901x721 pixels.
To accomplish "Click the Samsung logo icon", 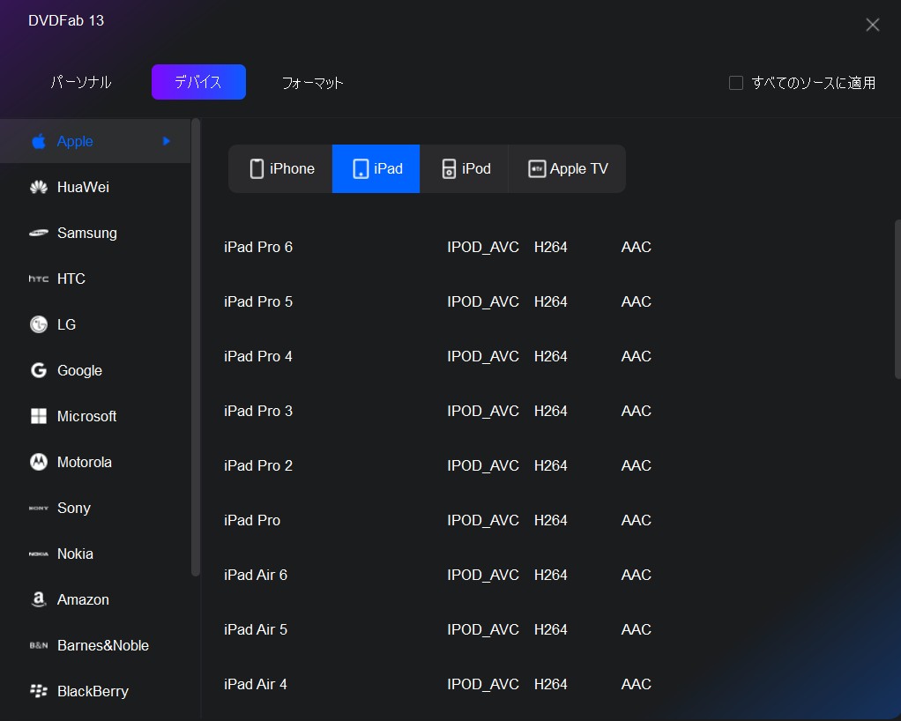I will pos(38,234).
